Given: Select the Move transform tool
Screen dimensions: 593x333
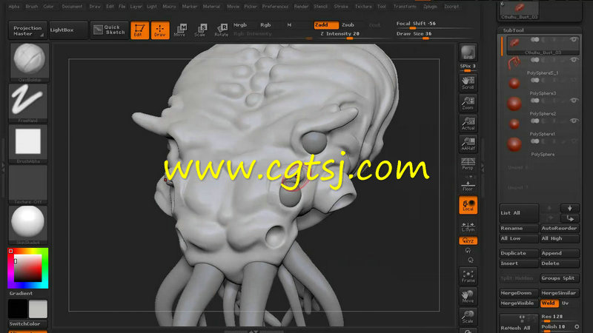Looking at the screenshot, I should [179, 30].
